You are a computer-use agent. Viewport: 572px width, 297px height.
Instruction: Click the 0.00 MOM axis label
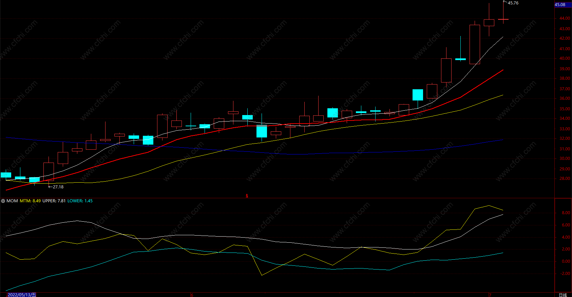click(x=566, y=261)
